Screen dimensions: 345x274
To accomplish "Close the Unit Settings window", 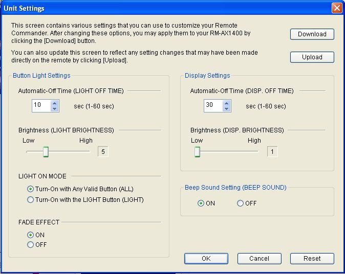I will (337, 8).
